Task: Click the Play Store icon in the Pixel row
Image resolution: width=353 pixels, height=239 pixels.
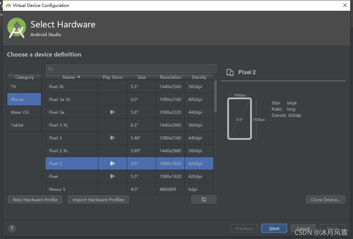Action: click(x=113, y=176)
